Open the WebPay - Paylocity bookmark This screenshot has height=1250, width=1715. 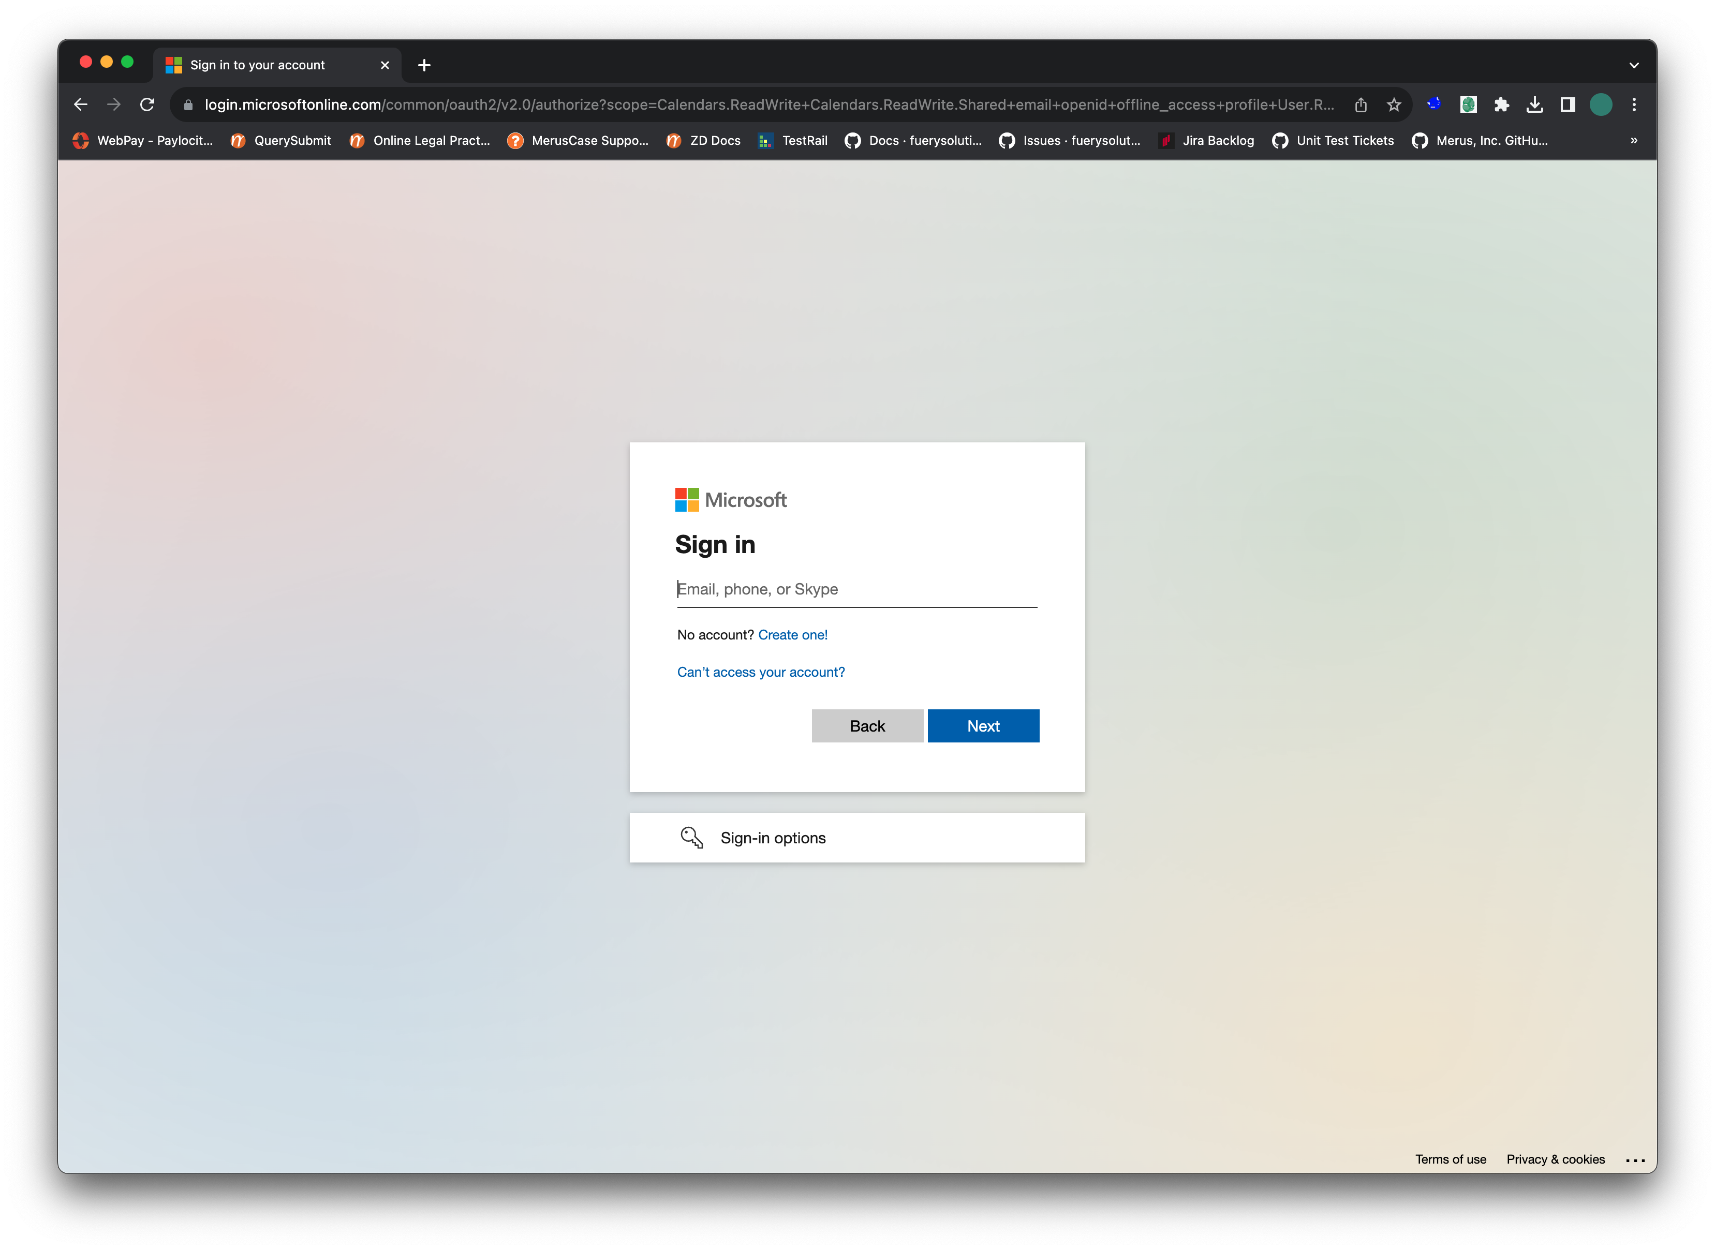pyautogui.click(x=143, y=141)
